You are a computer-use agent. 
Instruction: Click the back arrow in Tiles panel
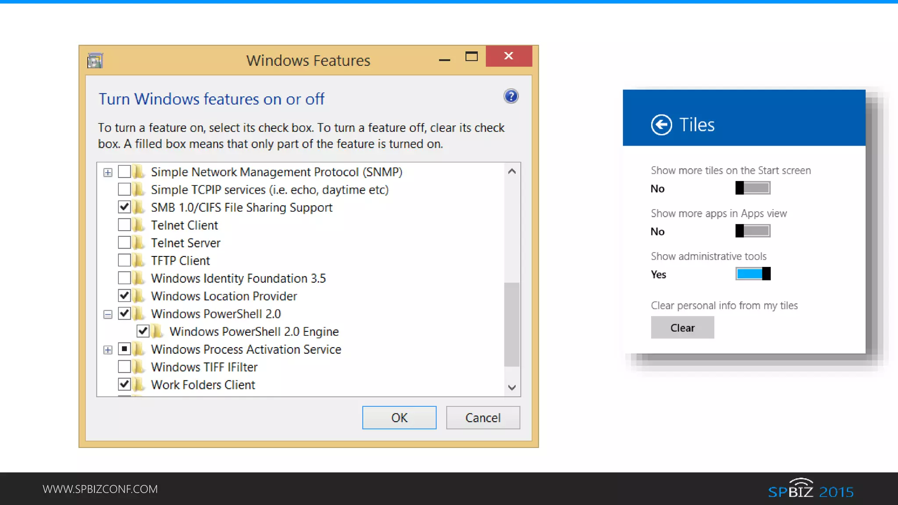coord(661,125)
